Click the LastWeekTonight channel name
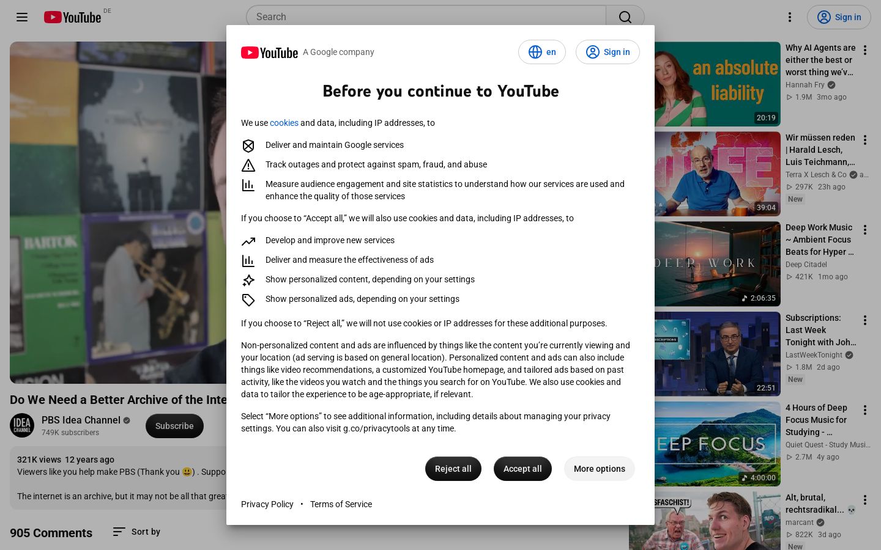The image size is (881, 550). pos(814,355)
